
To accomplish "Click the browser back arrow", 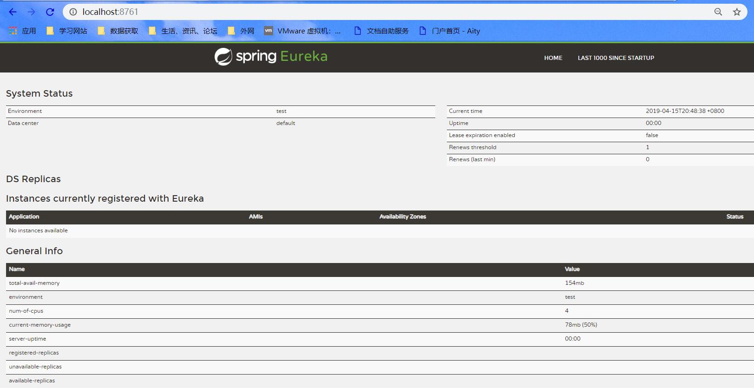I will pyautogui.click(x=13, y=12).
